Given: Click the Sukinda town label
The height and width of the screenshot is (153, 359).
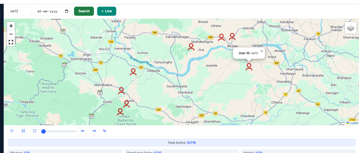Looking at the screenshot, I should [x=249, y=28].
